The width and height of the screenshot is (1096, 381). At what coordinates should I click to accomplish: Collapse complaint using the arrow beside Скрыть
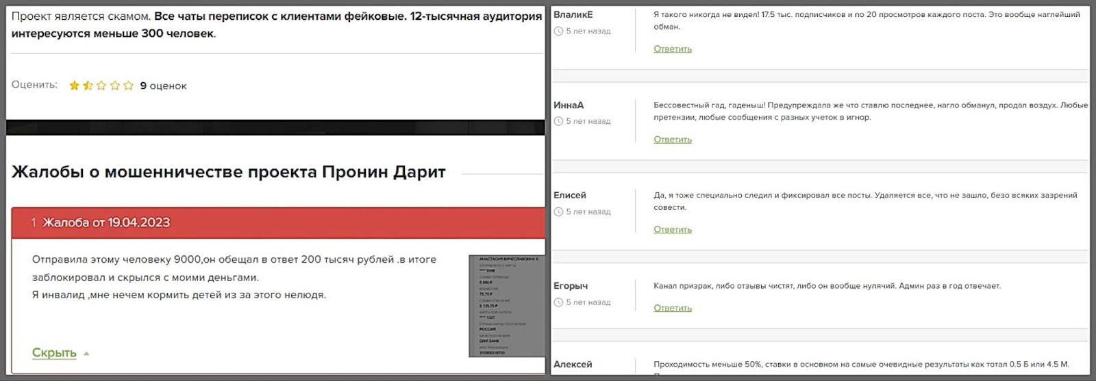[x=86, y=354]
